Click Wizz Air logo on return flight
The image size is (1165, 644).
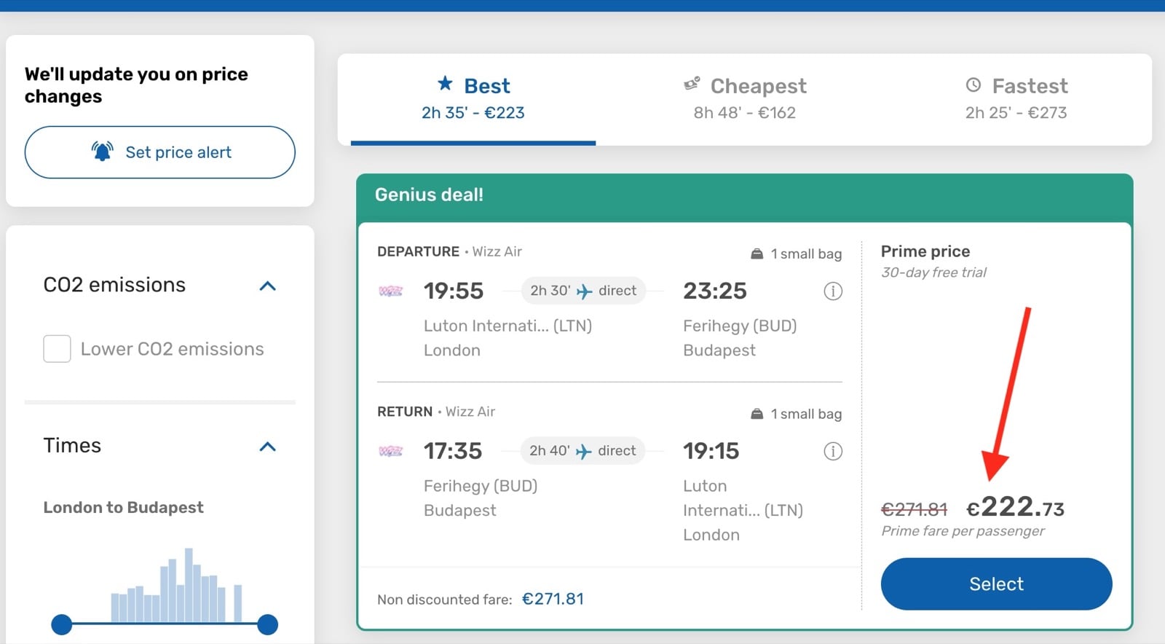391,452
